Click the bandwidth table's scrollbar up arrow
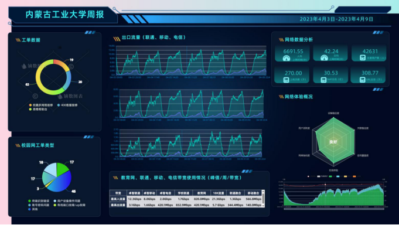 click(263, 192)
